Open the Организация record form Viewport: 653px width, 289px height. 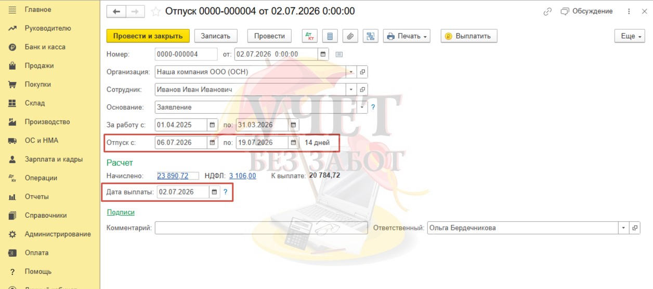363,72
